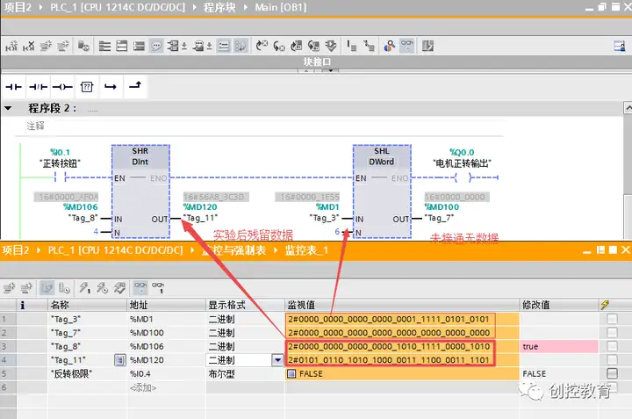Click the tag selector button beside Tag_11
This screenshot has width=632, height=419.
pos(119,360)
